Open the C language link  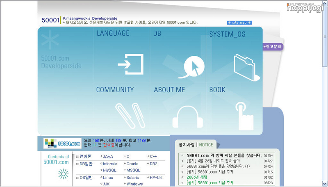click(128, 157)
